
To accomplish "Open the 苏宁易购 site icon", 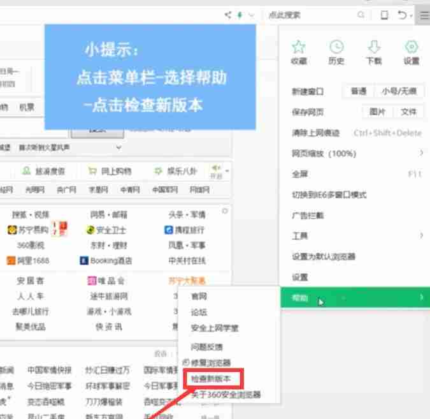I will point(12,230).
